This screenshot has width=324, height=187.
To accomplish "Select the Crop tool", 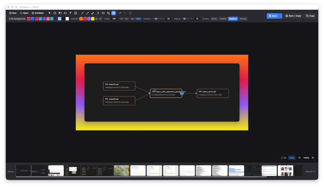I will (x=108, y=13).
